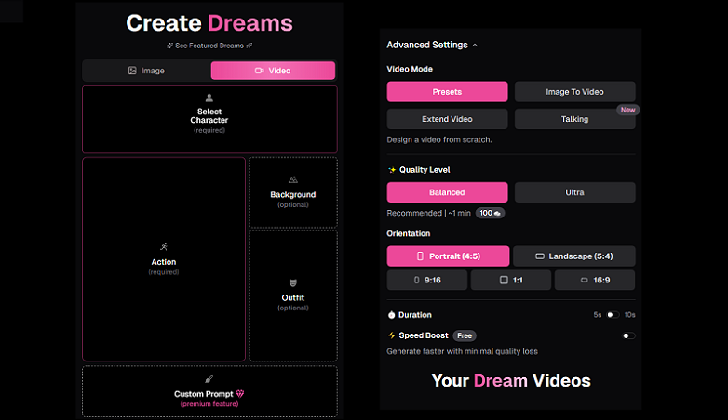Click the image icon in Image tab

tap(132, 71)
